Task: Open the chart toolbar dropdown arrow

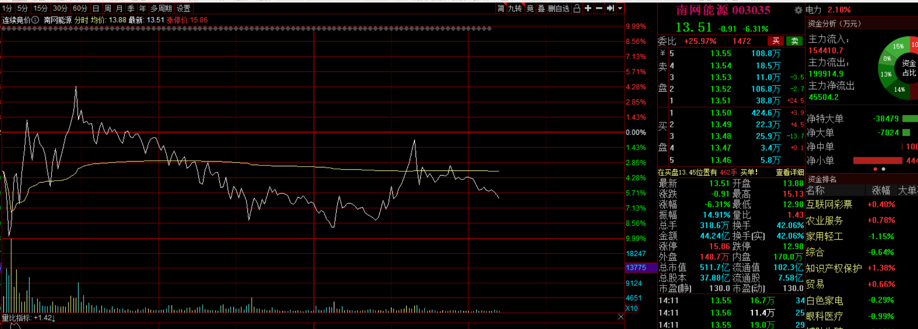Action: pyautogui.click(x=620, y=8)
